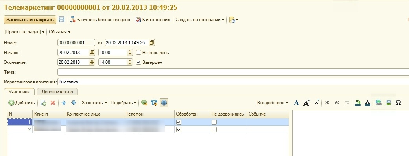
Task: Open the 'Заполнить' dropdown menu
Action: pyautogui.click(x=94, y=103)
